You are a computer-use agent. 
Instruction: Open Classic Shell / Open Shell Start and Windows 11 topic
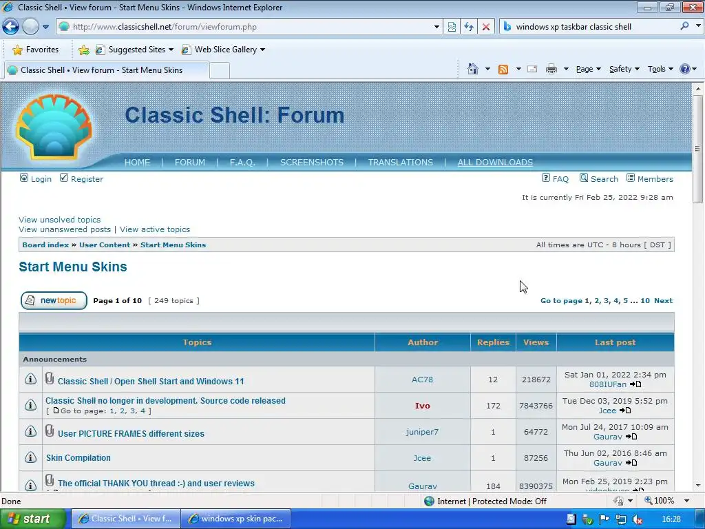pos(151,382)
